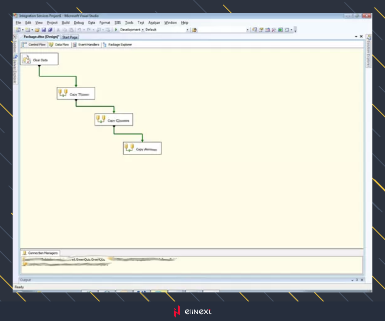Open the active files dropdown arrow
The image size is (385, 321).
(356, 37)
